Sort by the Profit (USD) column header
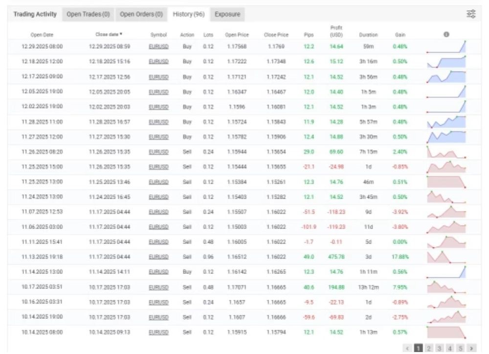 click(336, 31)
